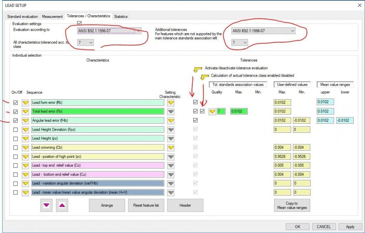Enable the Lead Height Deviation (Fpz) checkbox
Screen dimensions: 365x233
click(15, 129)
